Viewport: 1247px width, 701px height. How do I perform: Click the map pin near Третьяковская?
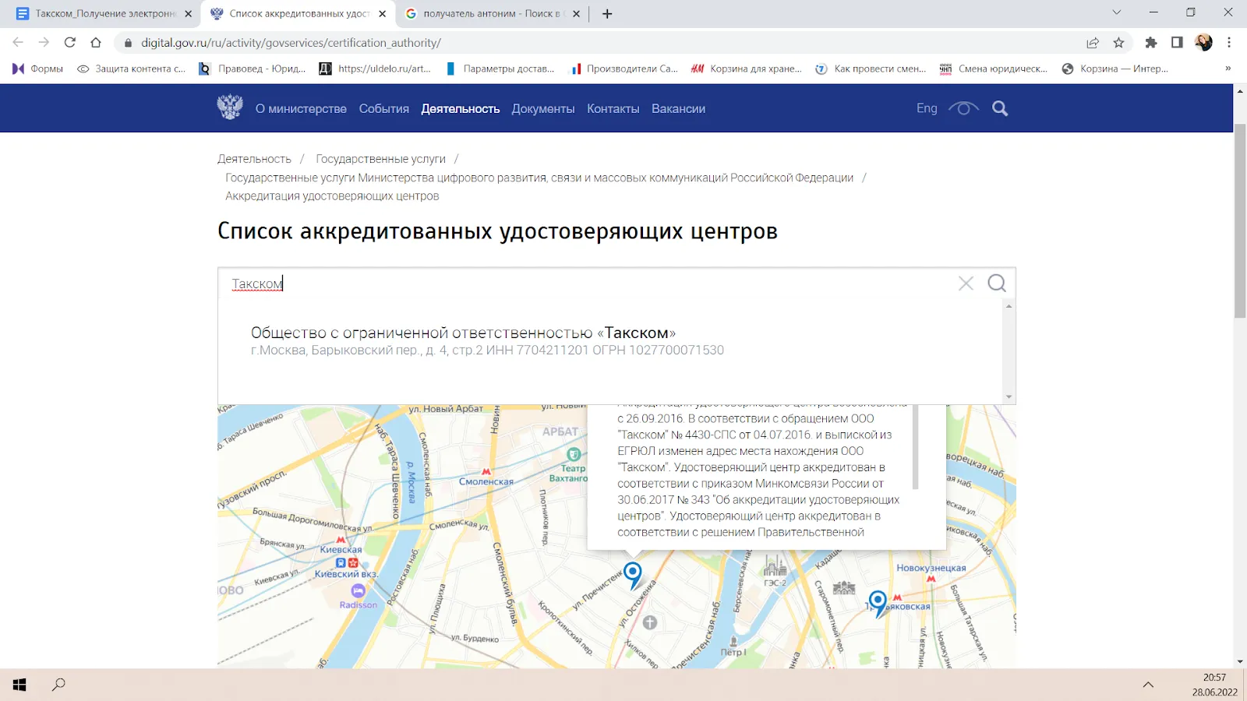point(878,604)
